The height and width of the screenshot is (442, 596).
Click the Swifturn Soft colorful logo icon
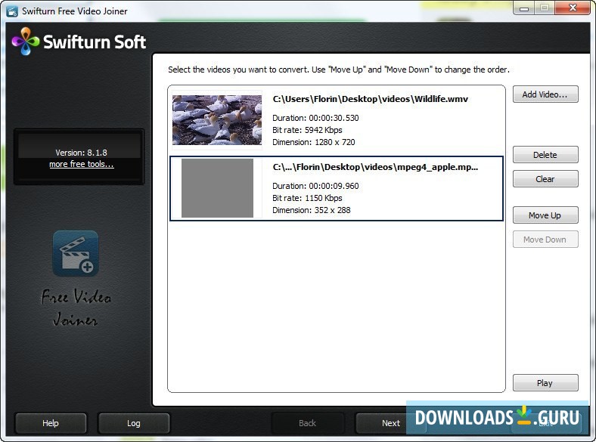tap(26, 41)
